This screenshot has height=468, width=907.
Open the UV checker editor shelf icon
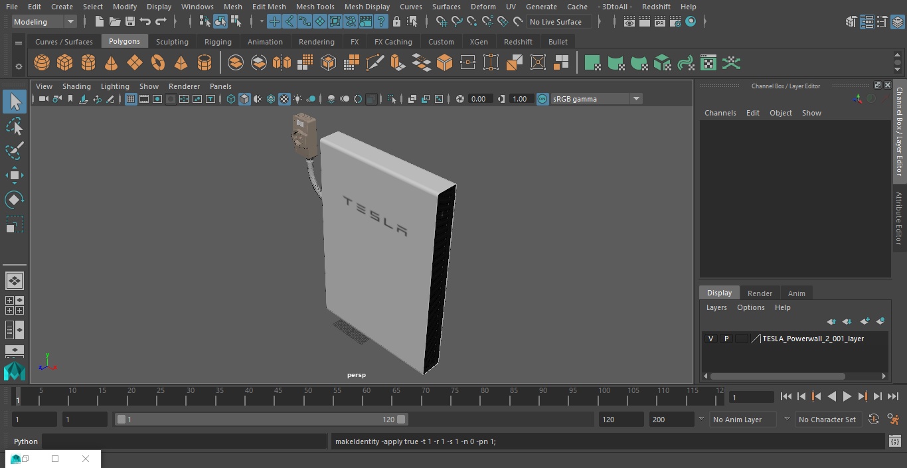coord(708,63)
